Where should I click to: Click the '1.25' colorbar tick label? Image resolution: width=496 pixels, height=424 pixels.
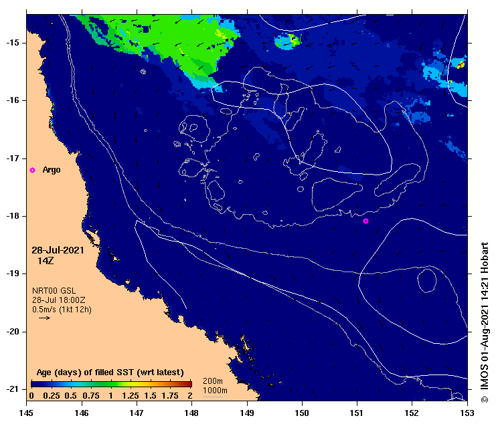131,395
